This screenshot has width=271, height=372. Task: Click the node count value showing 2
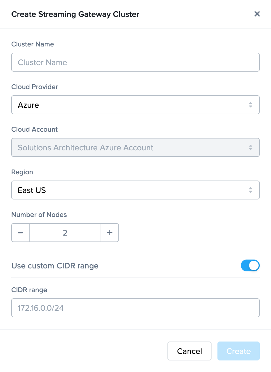(65, 233)
